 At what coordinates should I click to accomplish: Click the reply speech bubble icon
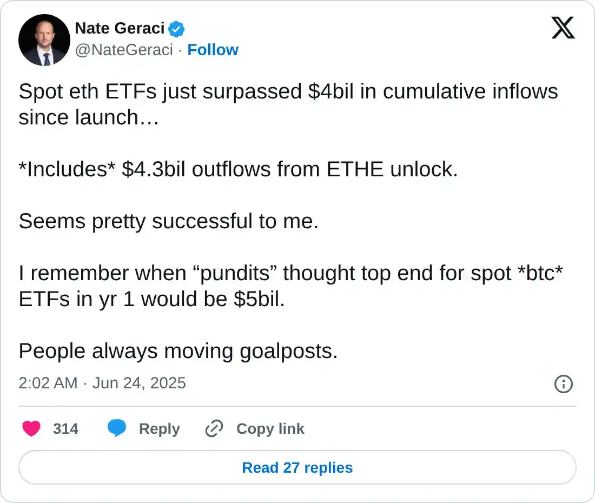(x=117, y=429)
